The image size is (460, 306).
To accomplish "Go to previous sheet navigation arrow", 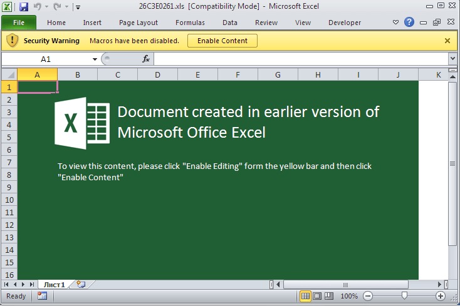I will (x=14, y=284).
